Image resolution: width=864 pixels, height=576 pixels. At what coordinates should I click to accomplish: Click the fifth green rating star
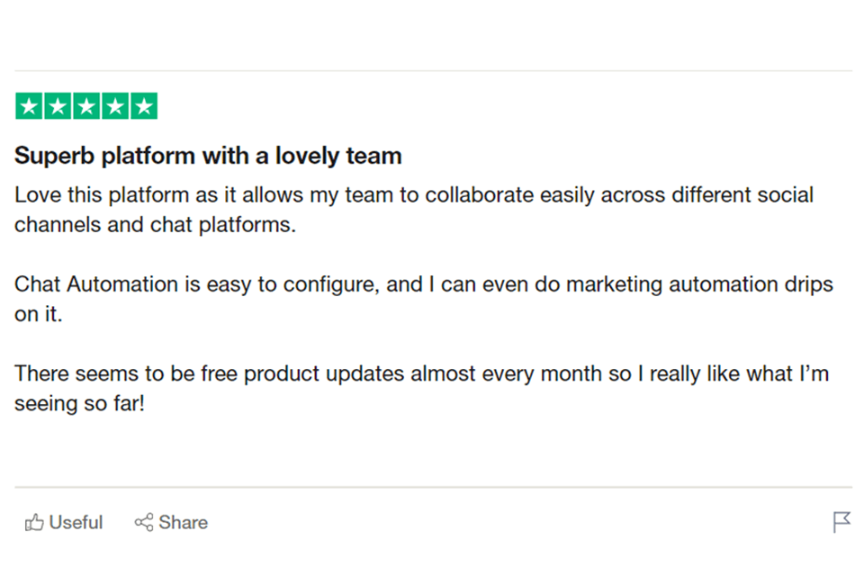(x=144, y=106)
